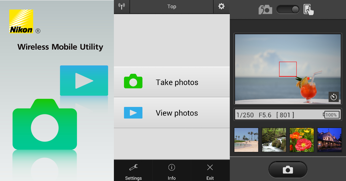Tap the green camera icon beside Take photos

[133, 81]
